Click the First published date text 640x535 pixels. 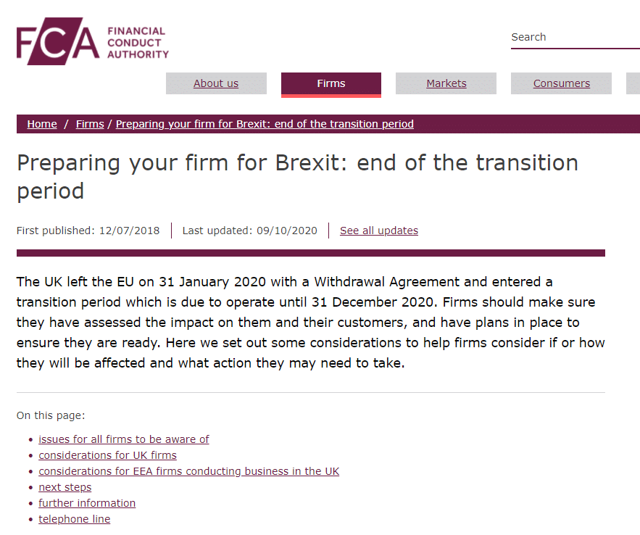click(88, 231)
